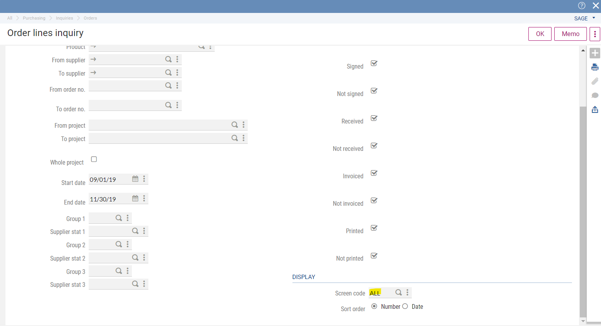Uncheck the Signed checkbox
Image resolution: width=601 pixels, height=328 pixels.
374,63
